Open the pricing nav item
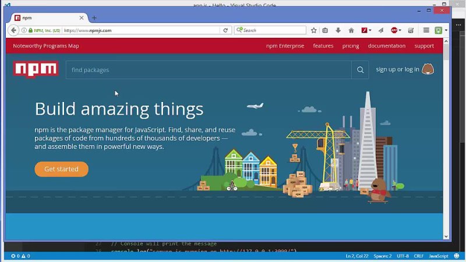466x262 pixels. [351, 46]
